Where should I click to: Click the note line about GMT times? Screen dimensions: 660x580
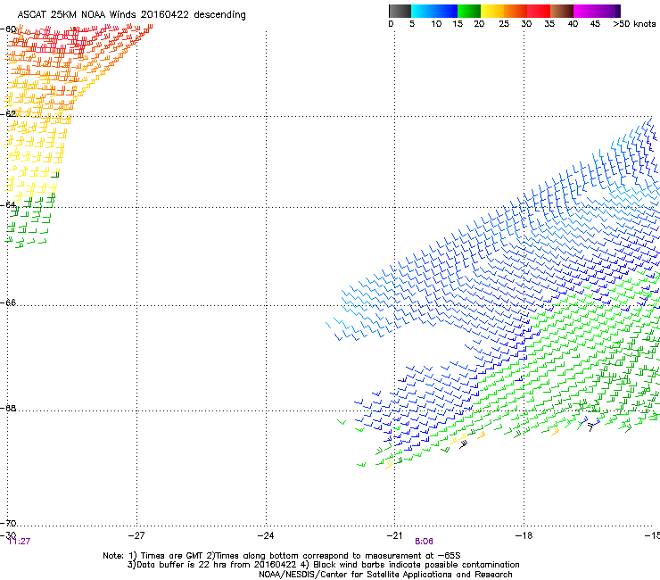tap(282, 556)
